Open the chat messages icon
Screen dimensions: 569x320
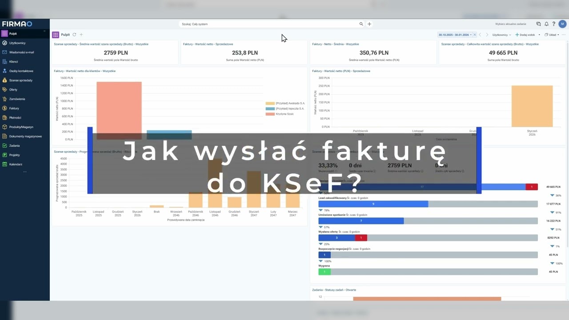(x=539, y=24)
